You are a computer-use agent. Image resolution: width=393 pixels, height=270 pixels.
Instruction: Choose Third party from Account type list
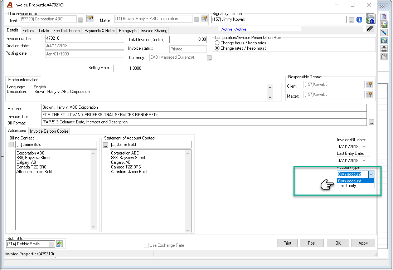point(355,186)
